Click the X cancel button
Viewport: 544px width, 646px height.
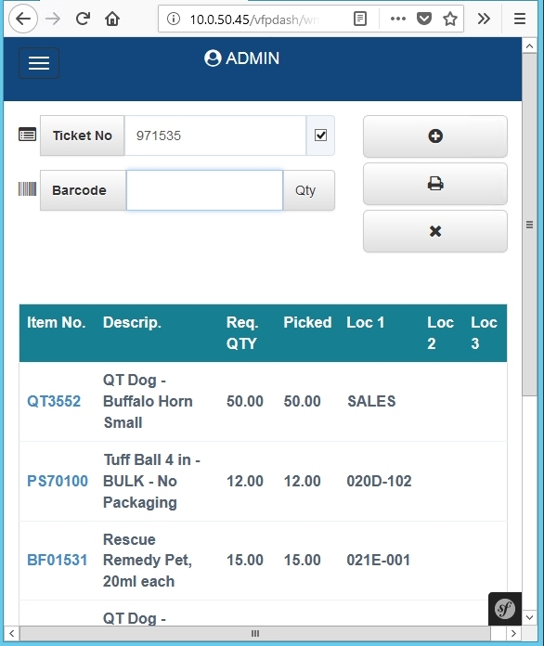(x=434, y=231)
